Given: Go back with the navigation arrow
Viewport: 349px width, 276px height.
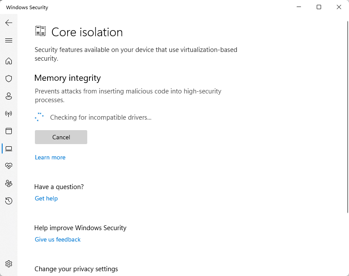Looking at the screenshot, I should pos(9,23).
